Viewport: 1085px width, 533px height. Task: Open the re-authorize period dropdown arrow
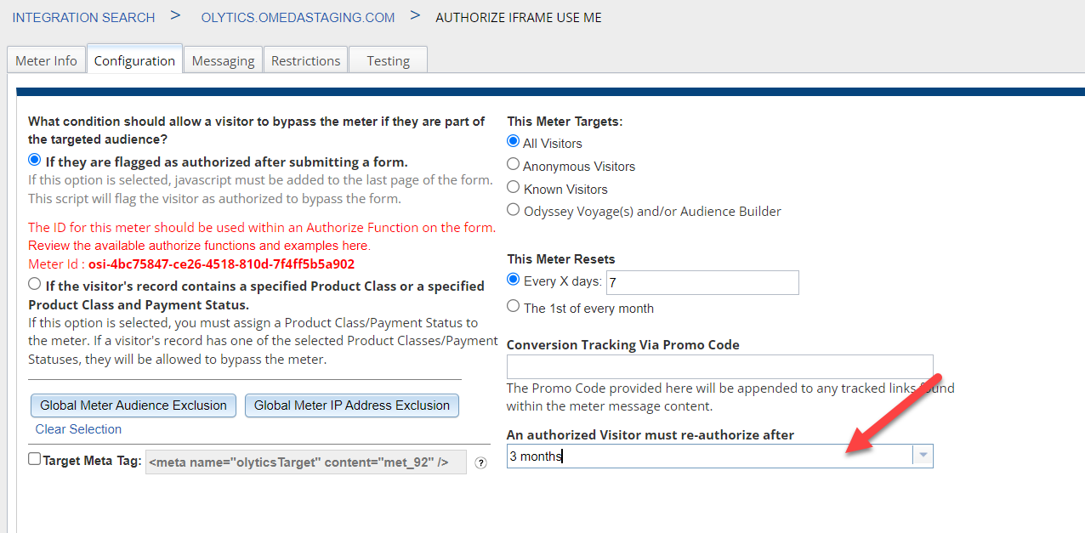click(923, 456)
